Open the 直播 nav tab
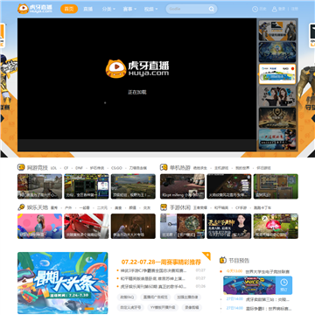 [87, 9]
